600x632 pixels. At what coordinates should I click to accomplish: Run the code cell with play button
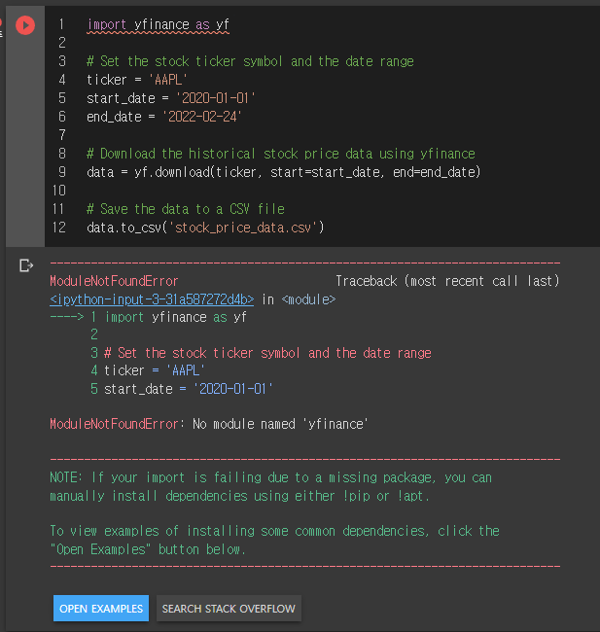point(25,25)
